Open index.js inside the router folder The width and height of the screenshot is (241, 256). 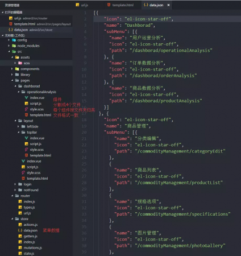tap(29, 201)
